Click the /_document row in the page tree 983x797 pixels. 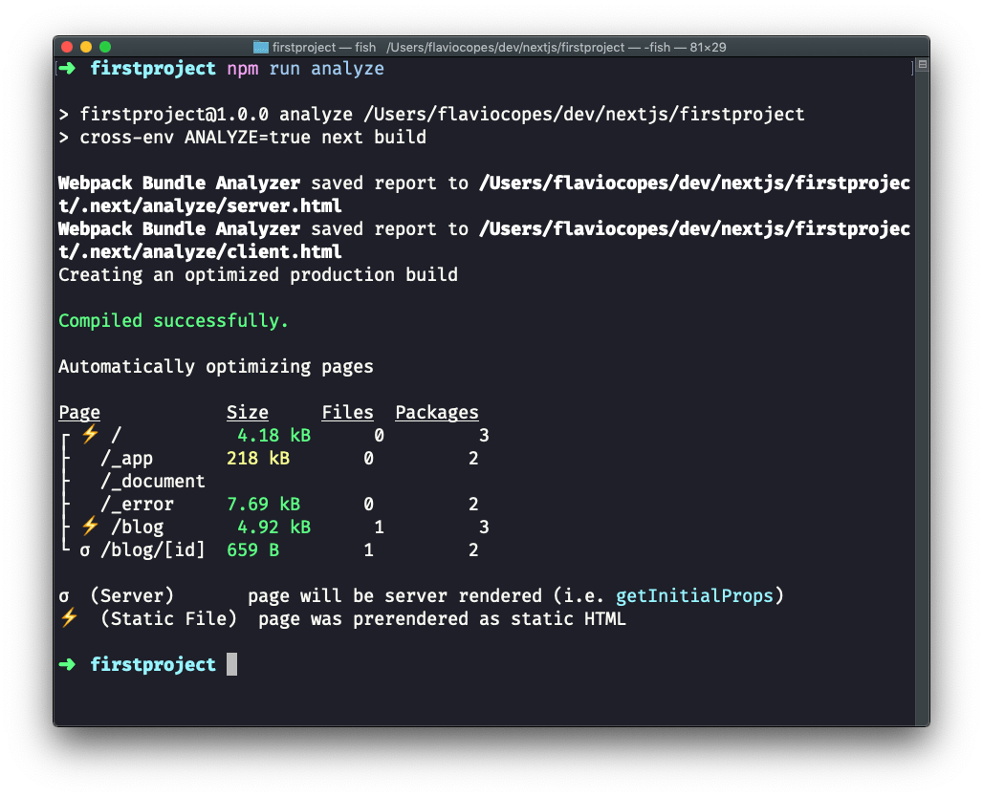153,481
